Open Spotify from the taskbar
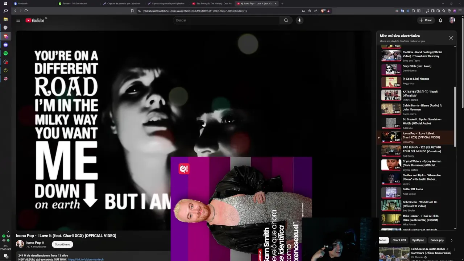Viewport: 464px width, 261px height. (x=5, y=53)
